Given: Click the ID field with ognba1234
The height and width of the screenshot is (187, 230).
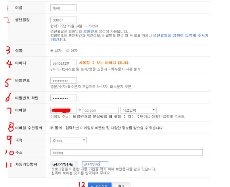Looking at the screenshot, I should [x=63, y=63].
